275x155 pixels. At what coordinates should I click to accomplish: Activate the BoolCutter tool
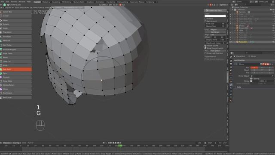pos(16,97)
